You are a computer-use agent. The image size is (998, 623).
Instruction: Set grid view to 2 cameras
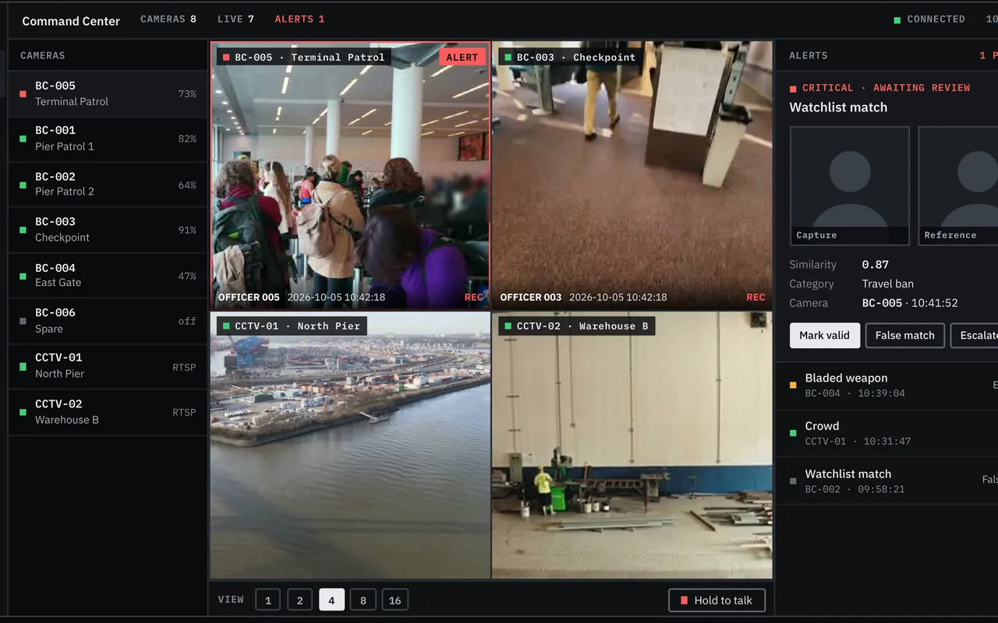pos(299,600)
